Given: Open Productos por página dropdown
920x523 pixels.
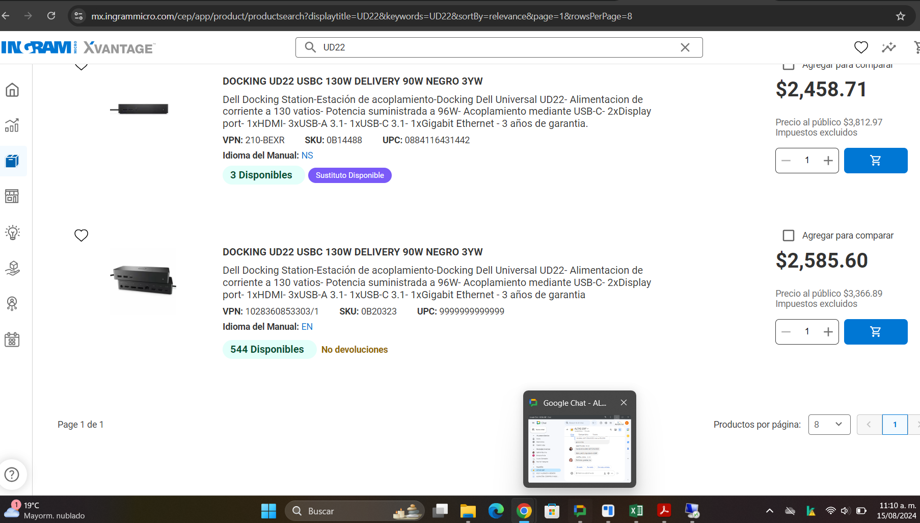Looking at the screenshot, I should pos(829,425).
